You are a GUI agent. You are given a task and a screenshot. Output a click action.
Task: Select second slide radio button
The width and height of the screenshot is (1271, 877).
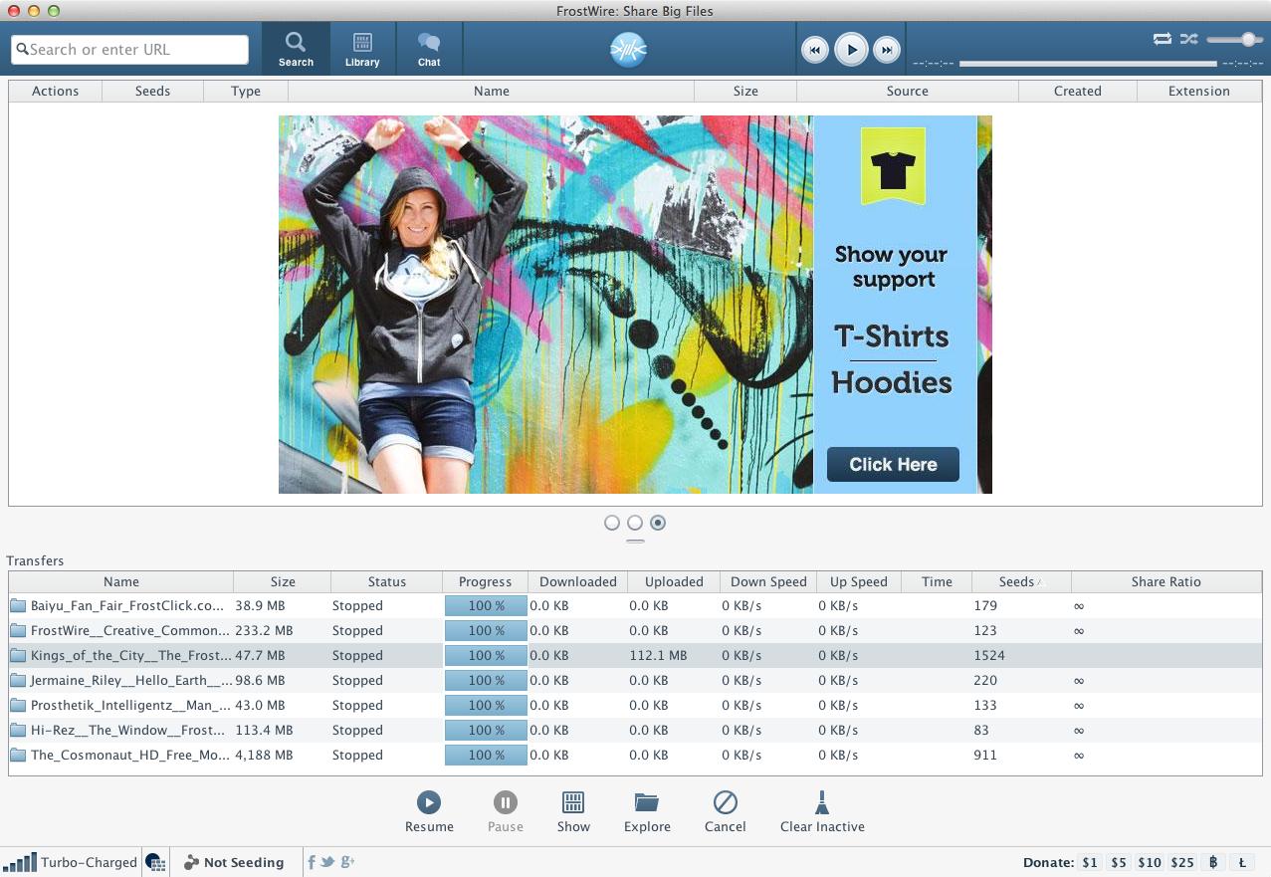[635, 523]
